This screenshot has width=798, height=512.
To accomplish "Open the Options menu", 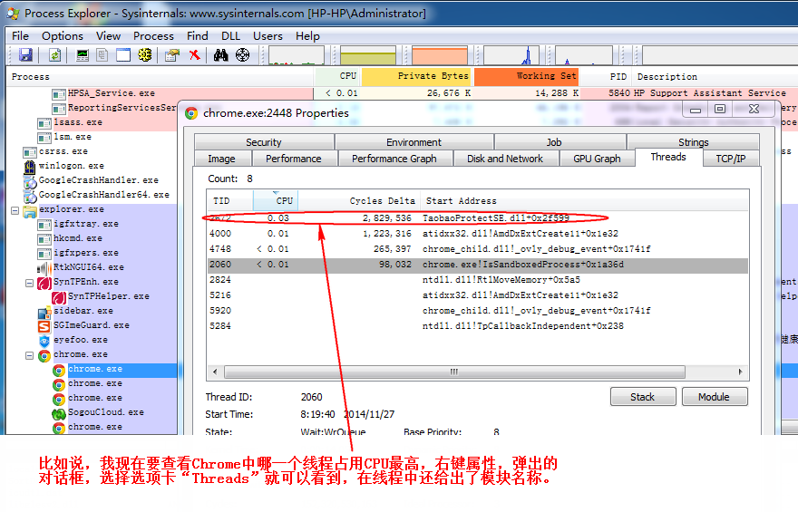I will (x=62, y=36).
